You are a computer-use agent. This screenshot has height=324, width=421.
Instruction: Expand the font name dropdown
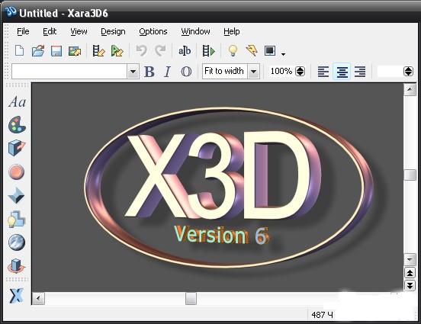(133, 72)
